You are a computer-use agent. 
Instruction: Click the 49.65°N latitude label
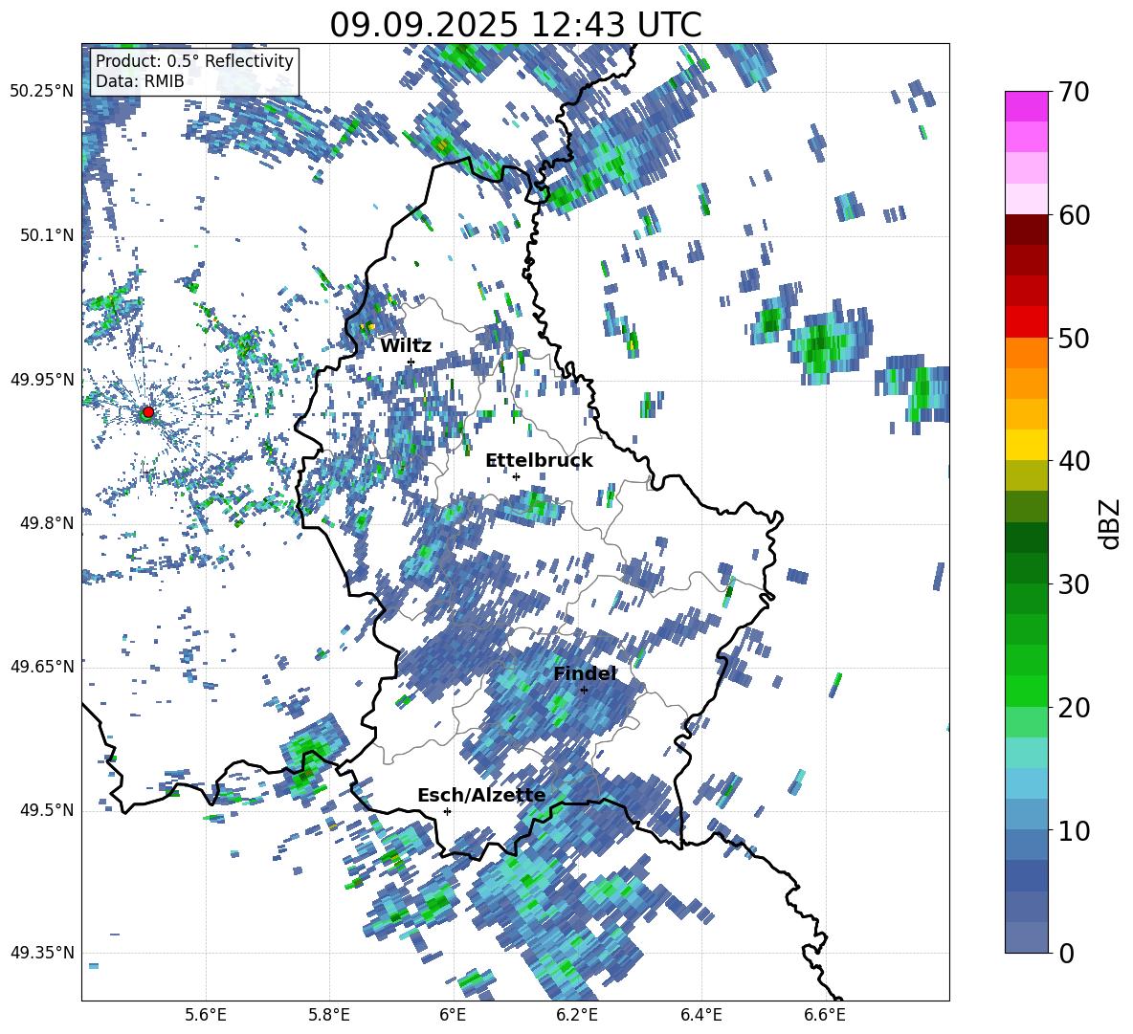point(42,666)
